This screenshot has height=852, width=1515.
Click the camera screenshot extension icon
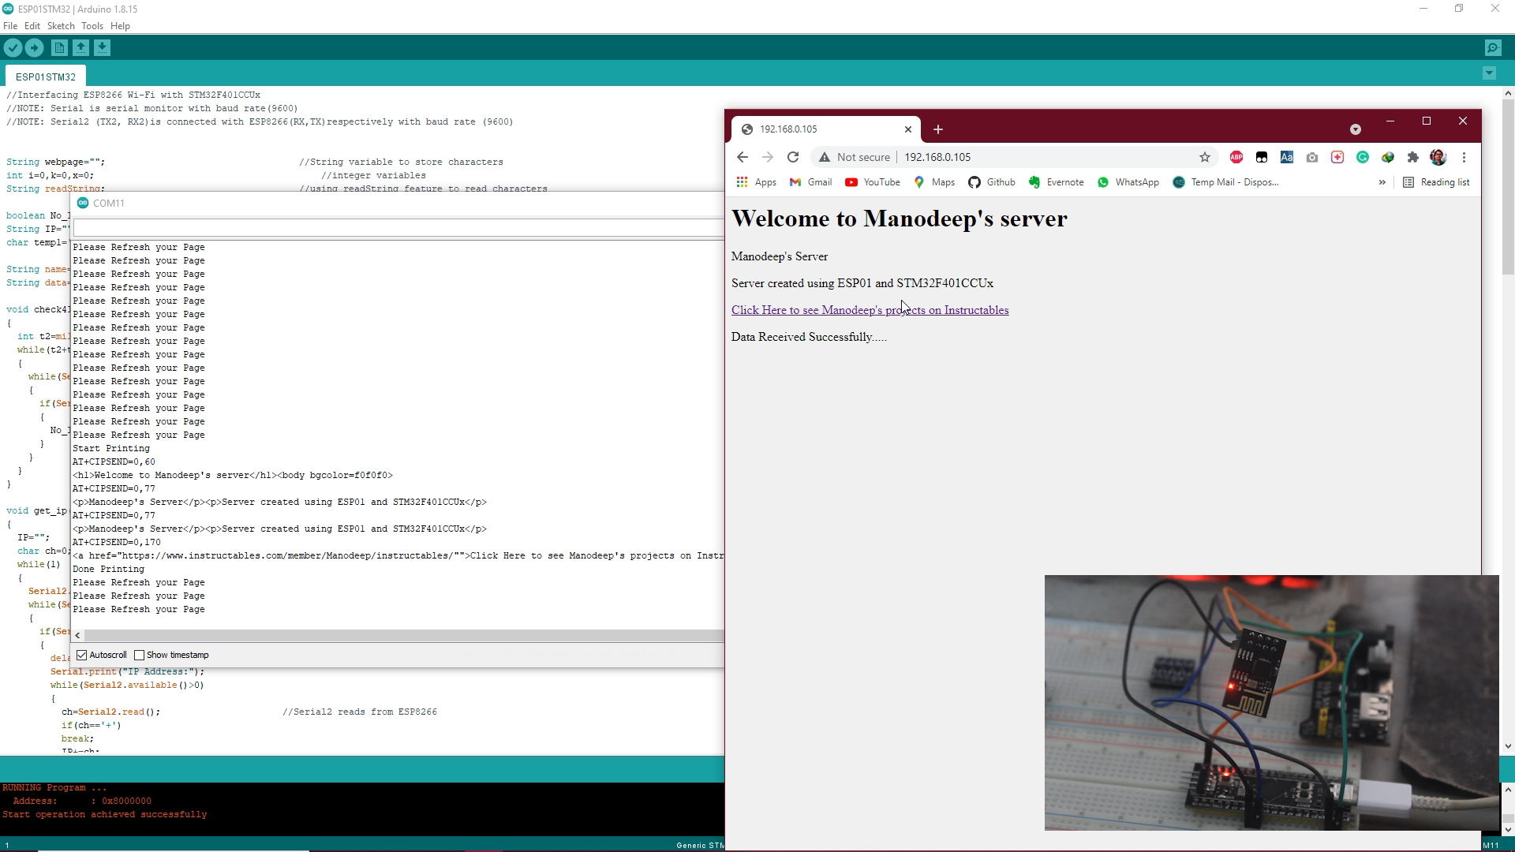point(1312,157)
